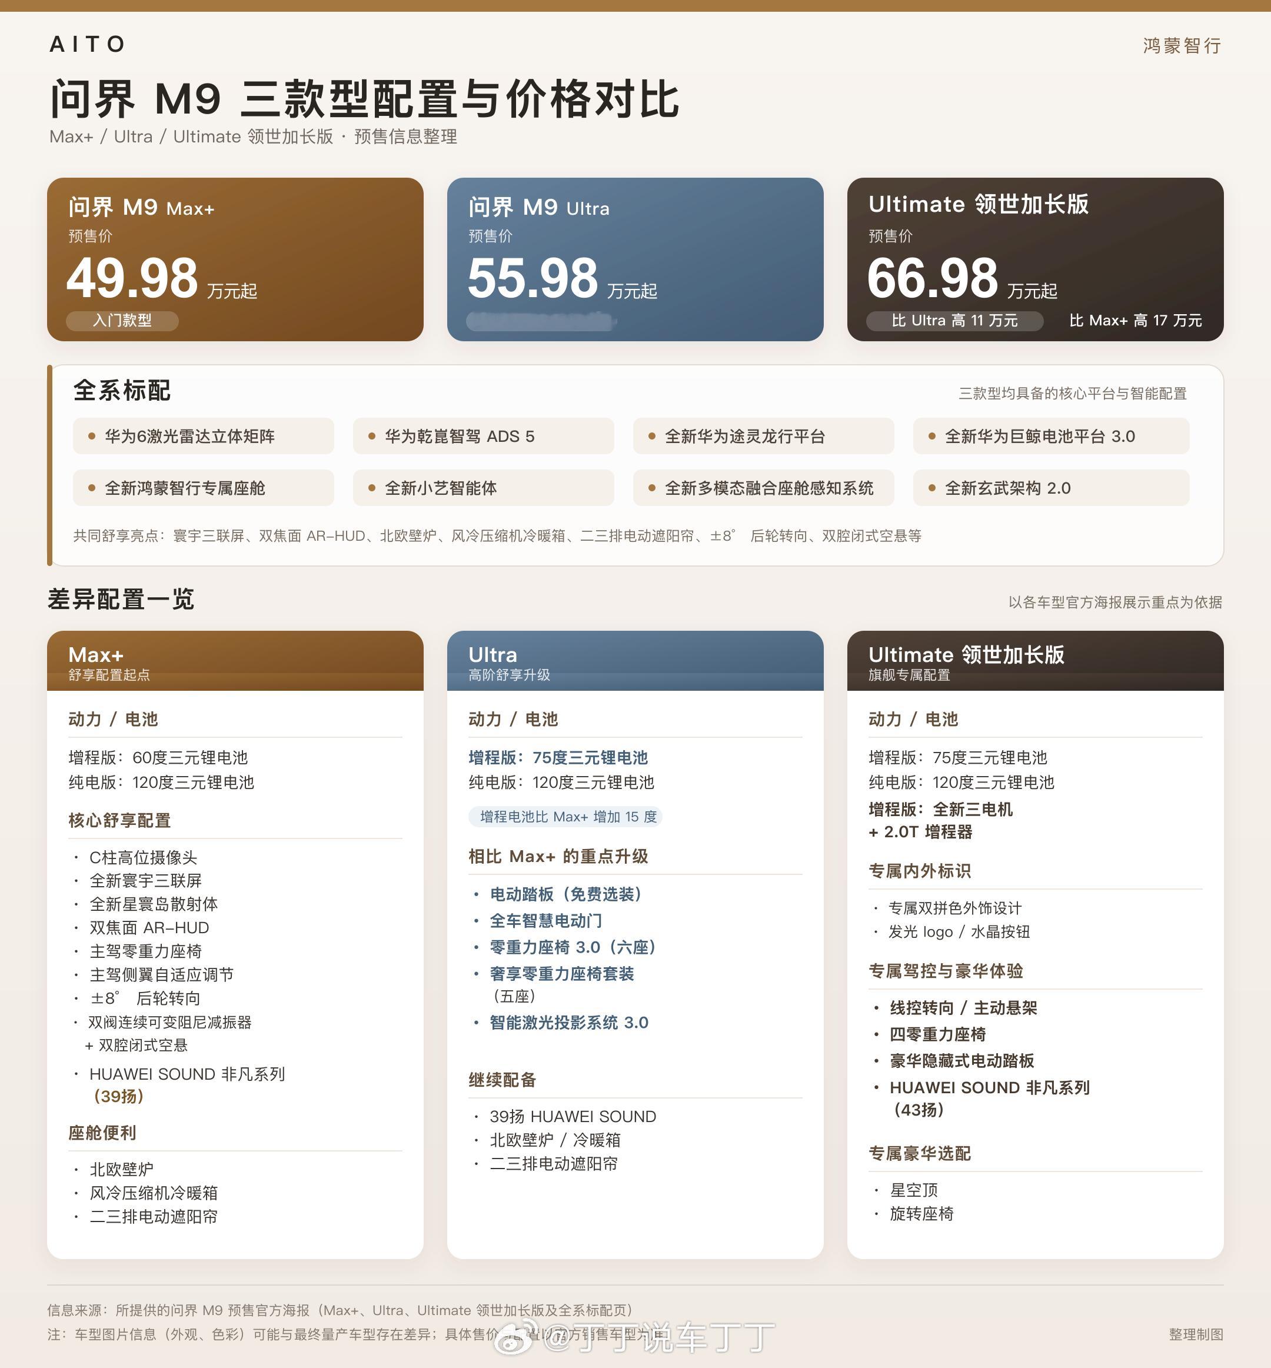Select the title 问界 M9 三款型配置与价格对比

[364, 98]
